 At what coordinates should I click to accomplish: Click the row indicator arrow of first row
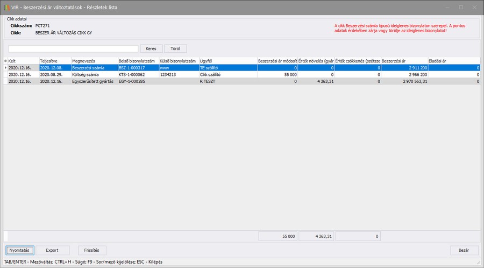coord(5,68)
